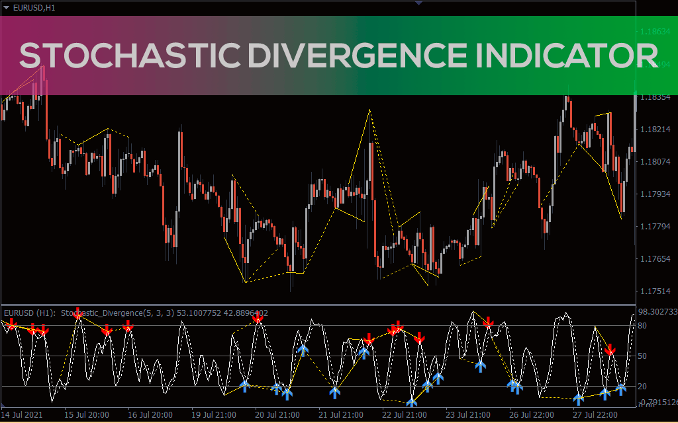Select the 1.17514 price scale label
678x423 pixels.
(x=655, y=291)
